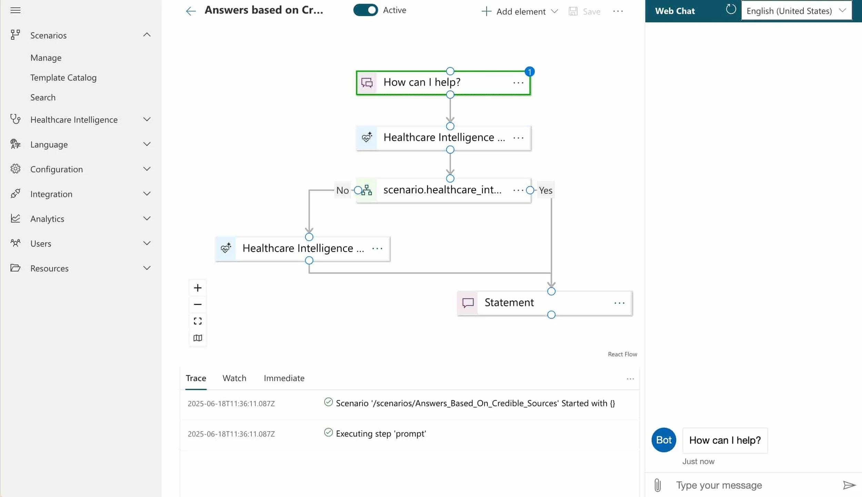The image size is (862, 497).
Task: Switch to the Immediate tab
Action: point(284,378)
